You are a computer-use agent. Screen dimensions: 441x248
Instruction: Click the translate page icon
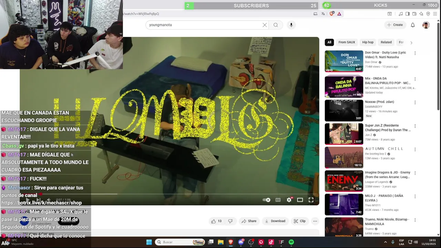tap(323, 14)
